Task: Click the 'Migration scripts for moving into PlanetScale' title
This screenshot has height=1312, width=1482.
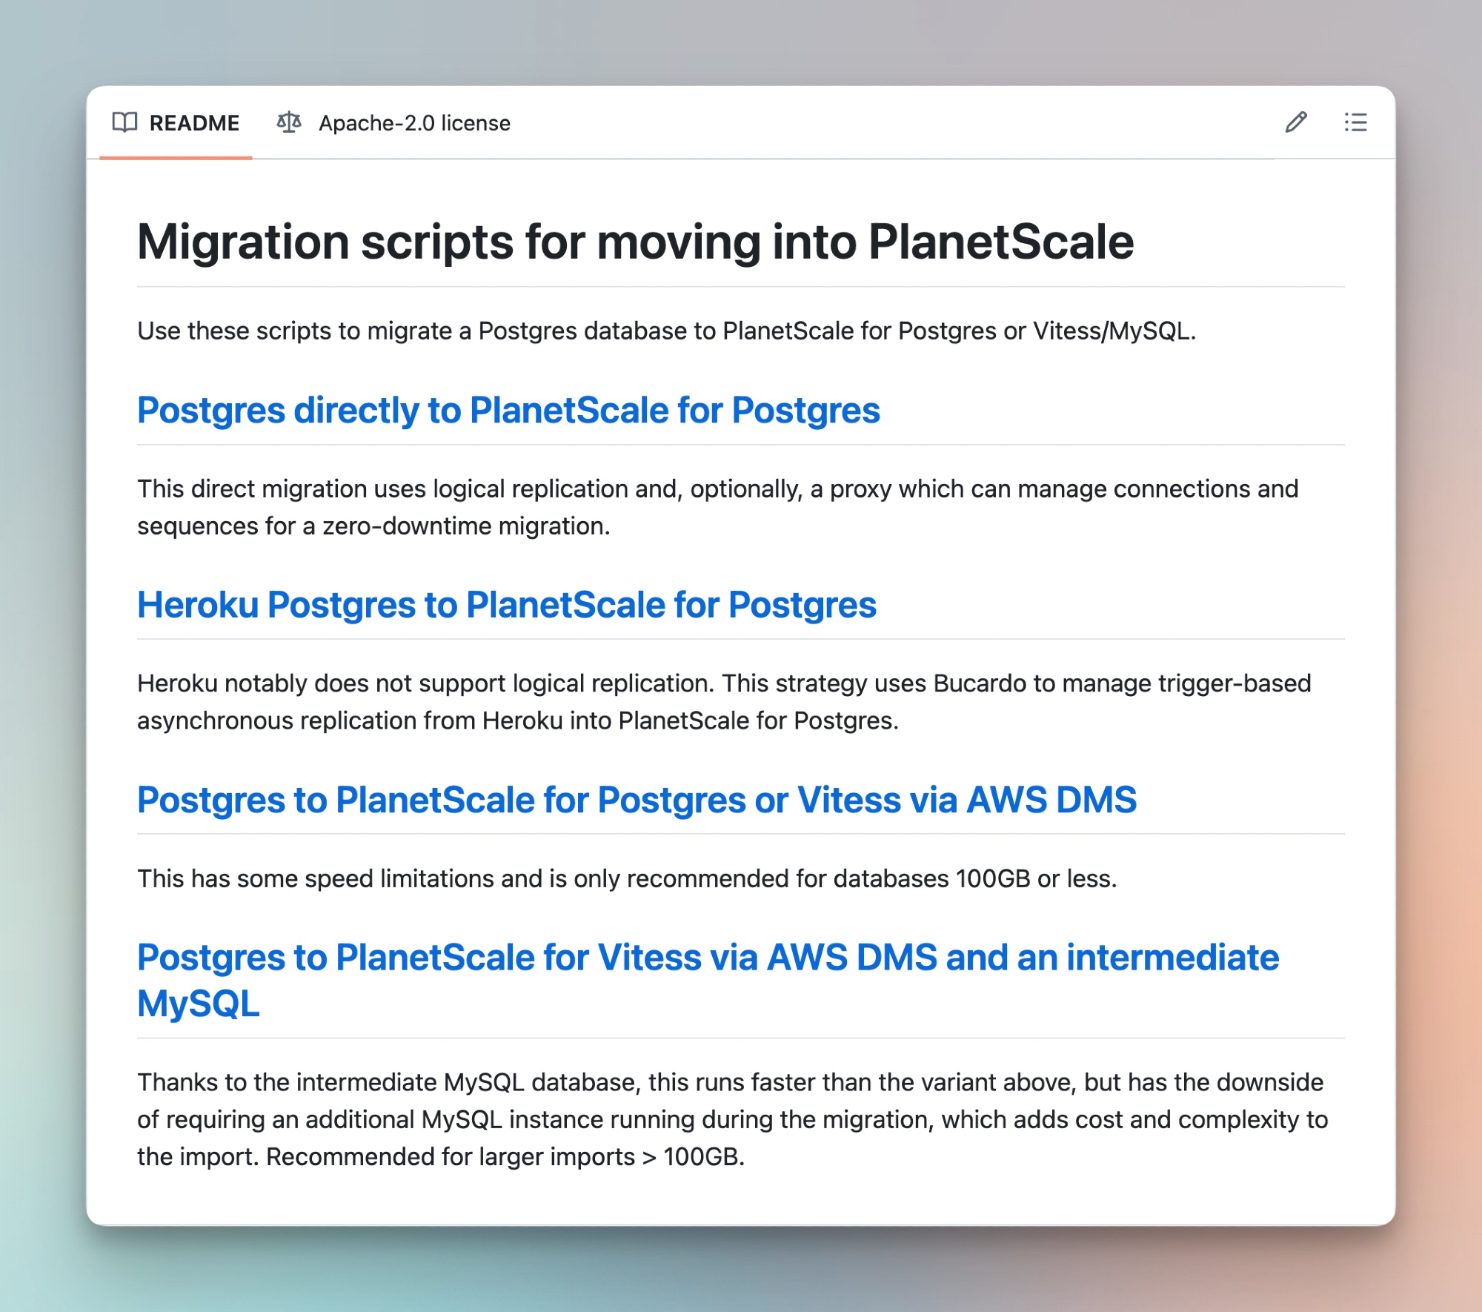Action: pos(635,242)
